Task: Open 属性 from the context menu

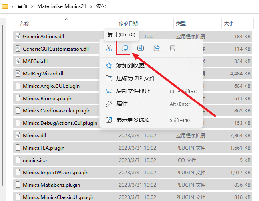Action: tap(151, 104)
